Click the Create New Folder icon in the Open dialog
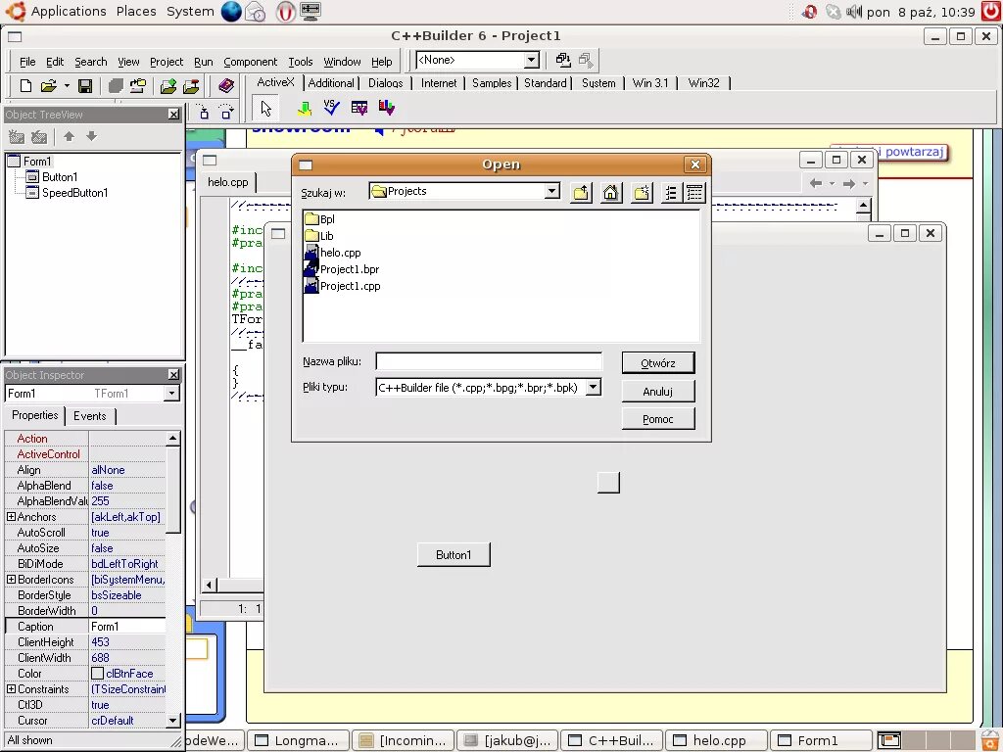Image resolution: width=1003 pixels, height=752 pixels. (642, 193)
